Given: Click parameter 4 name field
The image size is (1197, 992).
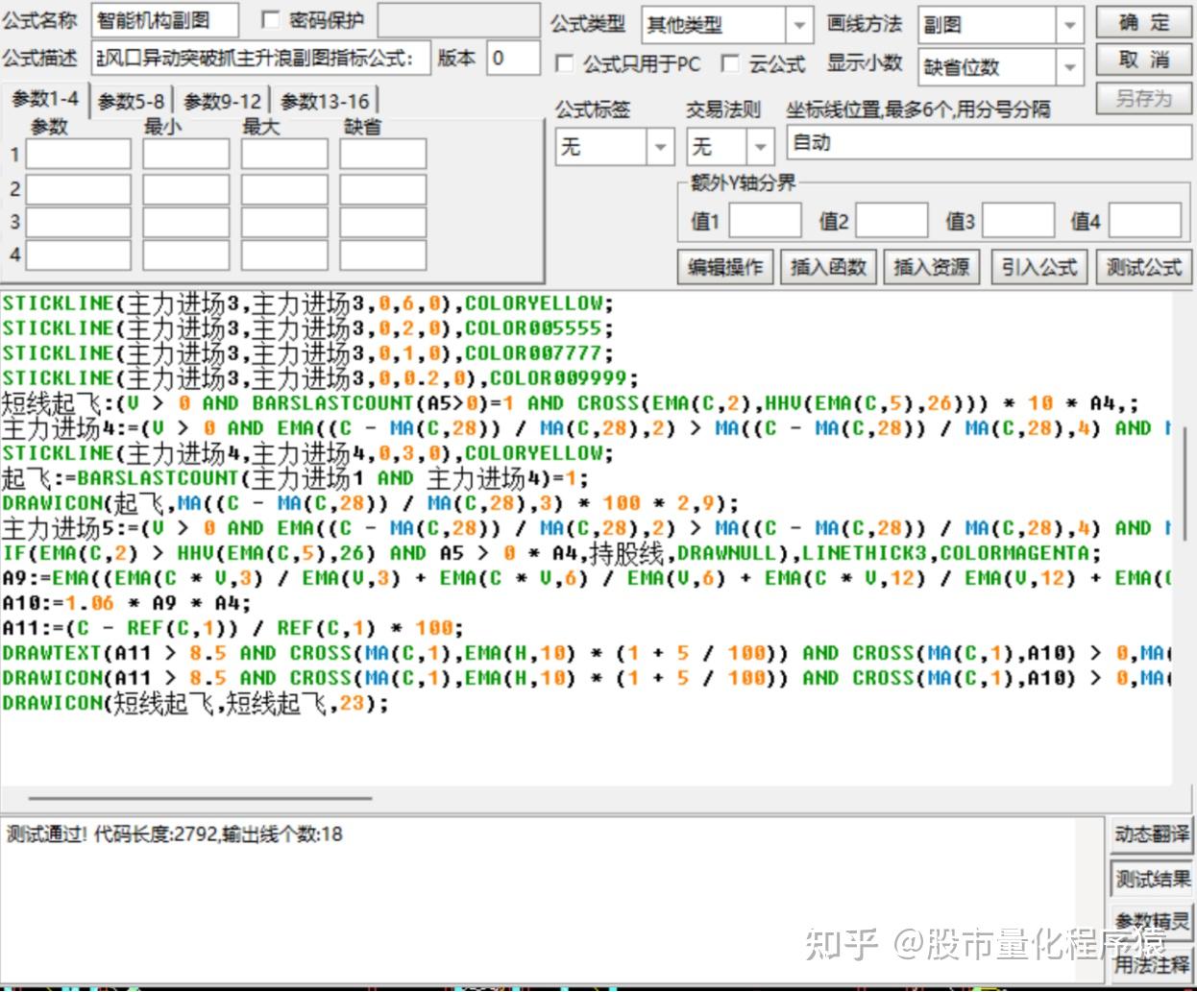Looking at the screenshot, I should 78,254.
